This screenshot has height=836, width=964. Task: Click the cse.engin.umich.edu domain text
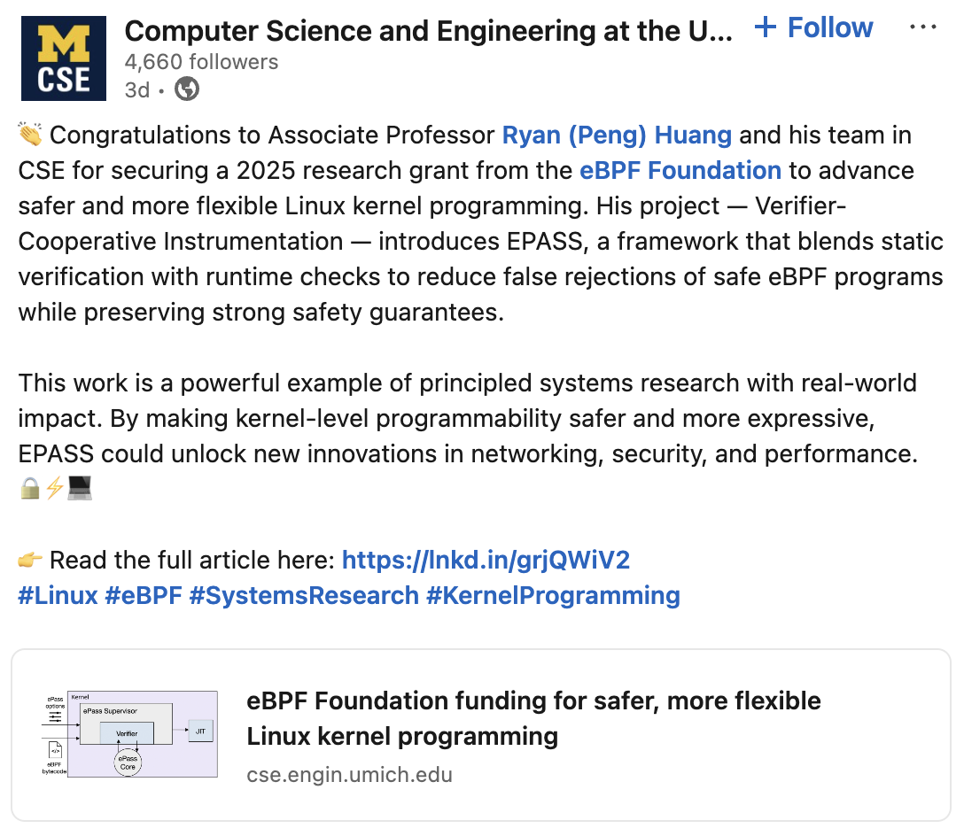pyautogui.click(x=349, y=775)
